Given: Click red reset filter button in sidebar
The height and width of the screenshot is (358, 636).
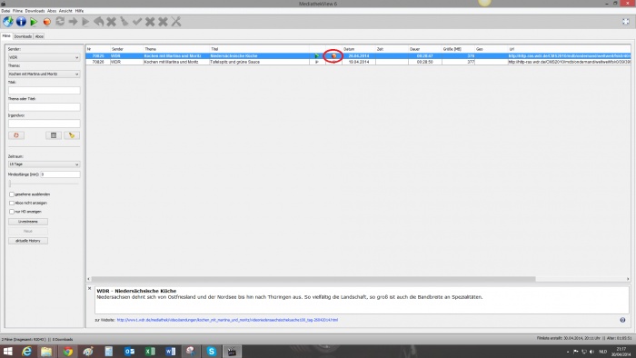Looking at the screenshot, I should (16, 135).
